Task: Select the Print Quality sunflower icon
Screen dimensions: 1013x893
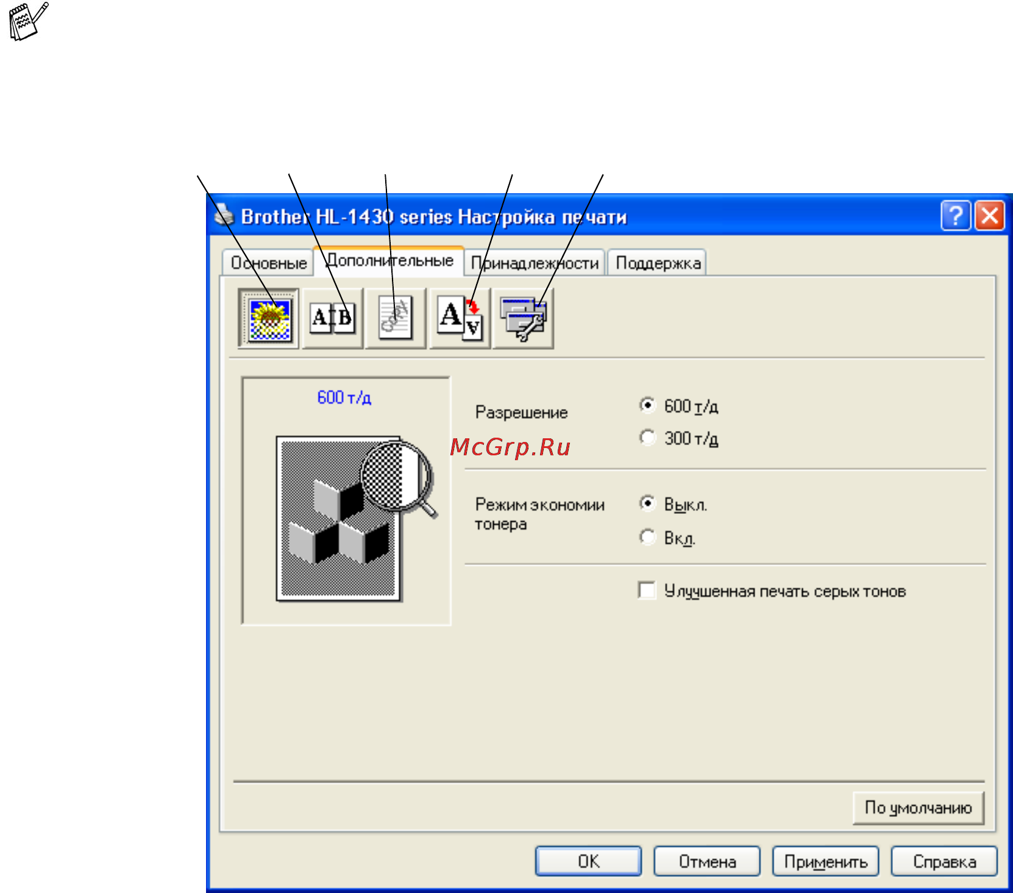Action: pos(268,318)
